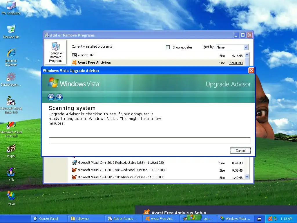Minimize the Add or Remove Programs window
Viewport: 297px width, 223px height.
point(236,35)
